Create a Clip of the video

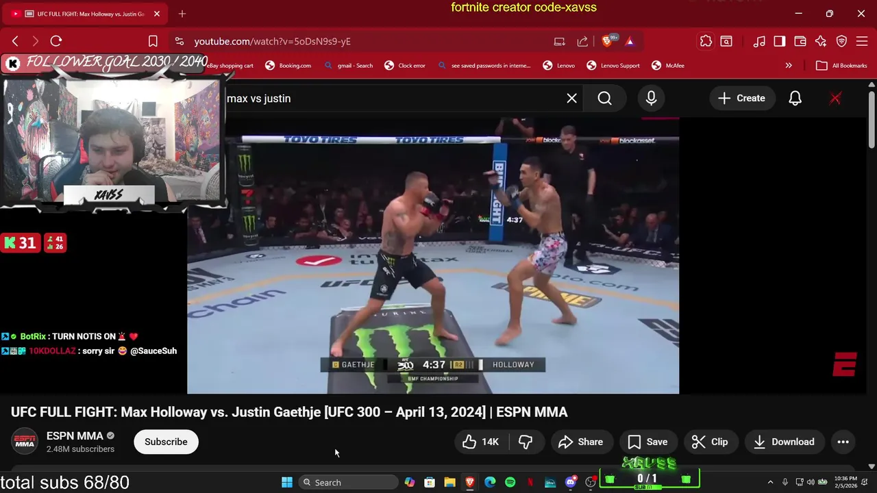710,442
